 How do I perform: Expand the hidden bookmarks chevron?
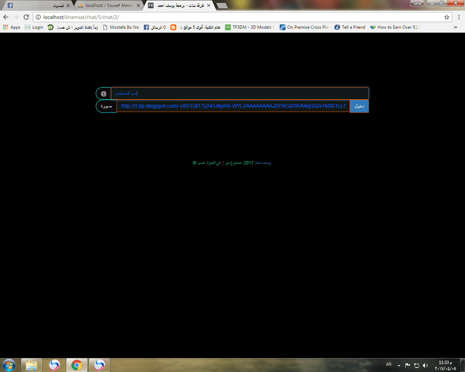point(455,27)
